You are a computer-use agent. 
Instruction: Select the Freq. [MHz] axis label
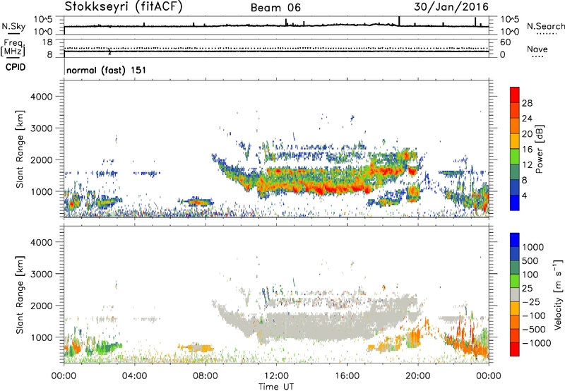point(13,48)
